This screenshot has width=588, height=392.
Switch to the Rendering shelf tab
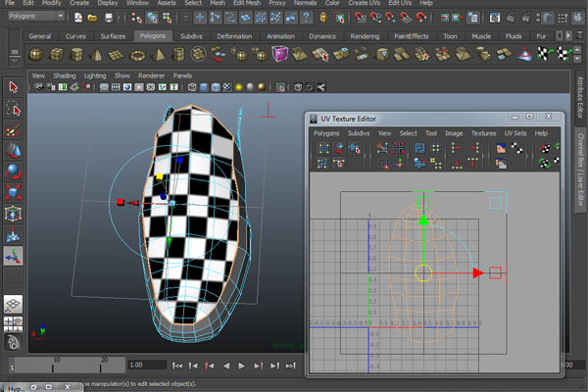[x=365, y=36]
